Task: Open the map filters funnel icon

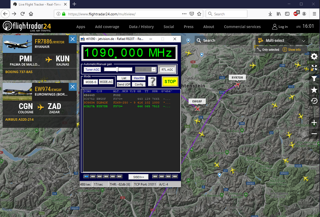Action: click(x=314, y=79)
